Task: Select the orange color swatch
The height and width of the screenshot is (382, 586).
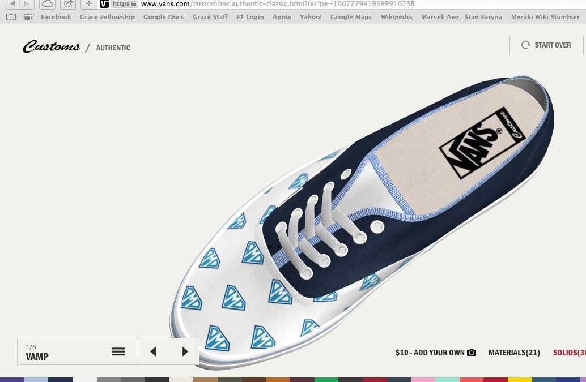Action: 278,380
